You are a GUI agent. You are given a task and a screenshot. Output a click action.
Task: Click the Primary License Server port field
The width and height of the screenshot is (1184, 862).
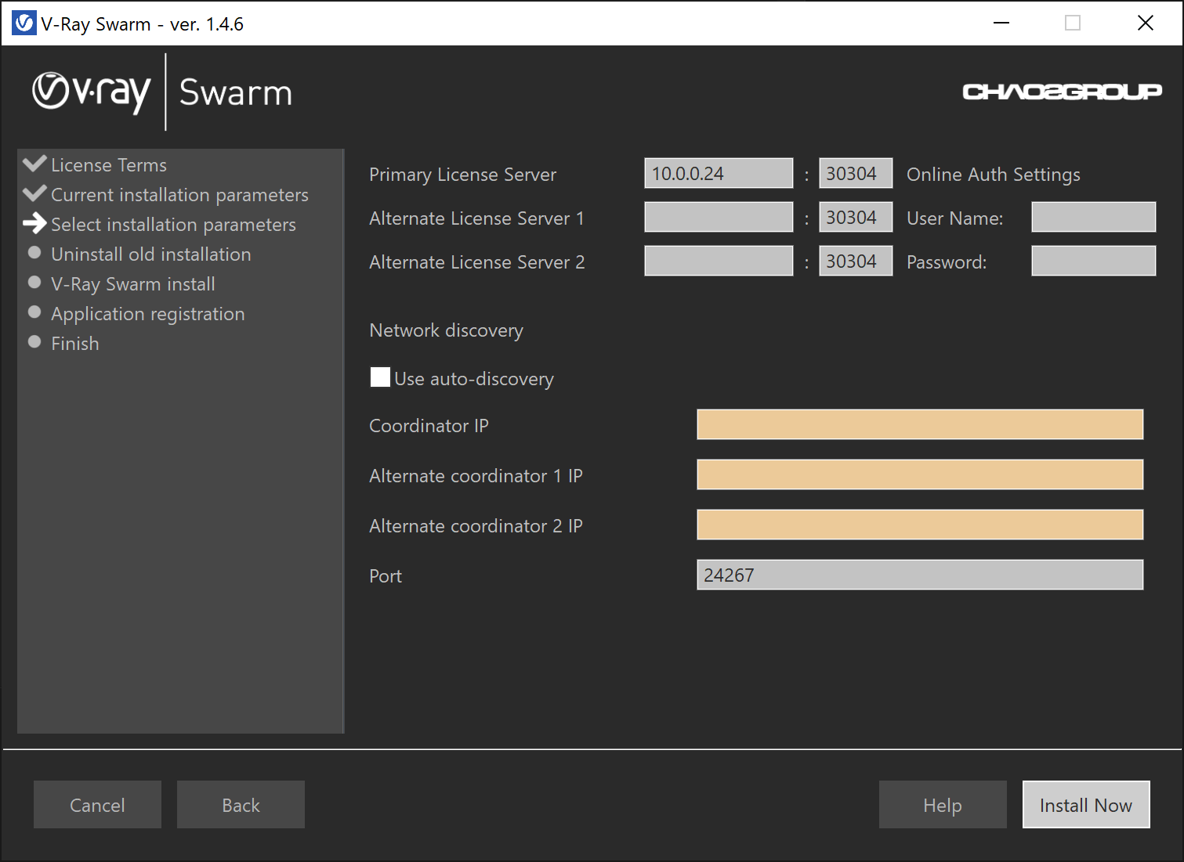click(856, 173)
